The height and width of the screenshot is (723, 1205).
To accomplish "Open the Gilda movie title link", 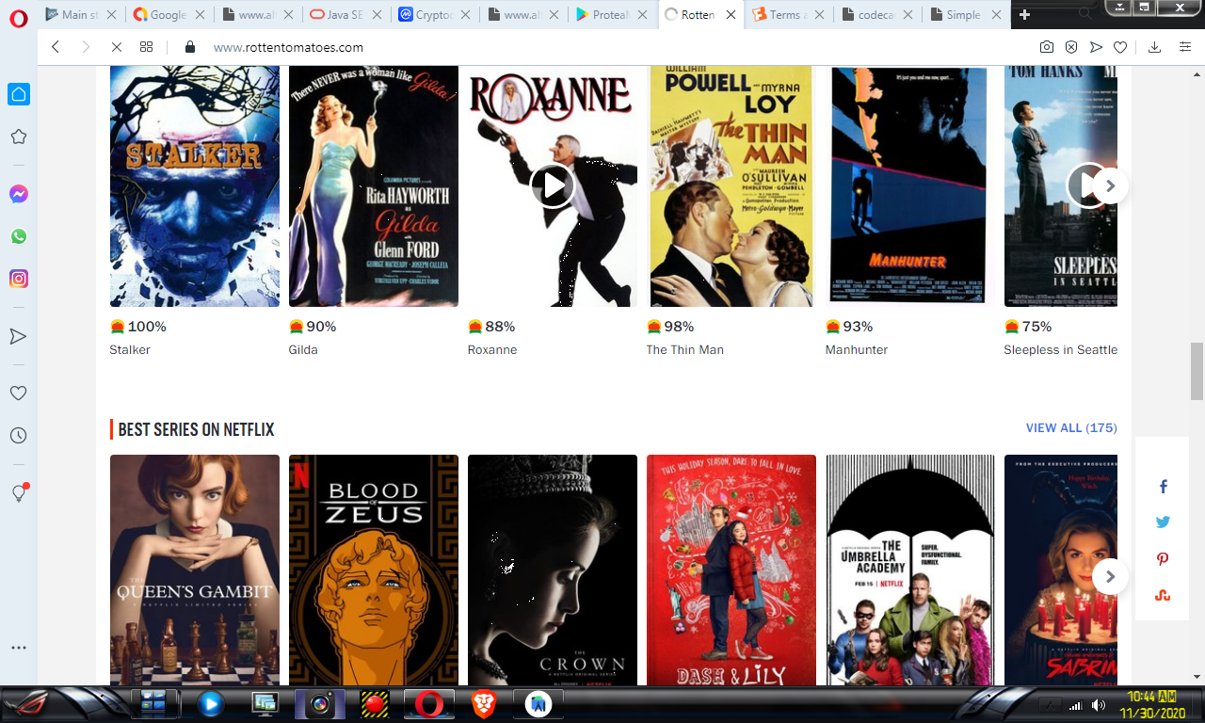I will click(x=303, y=349).
